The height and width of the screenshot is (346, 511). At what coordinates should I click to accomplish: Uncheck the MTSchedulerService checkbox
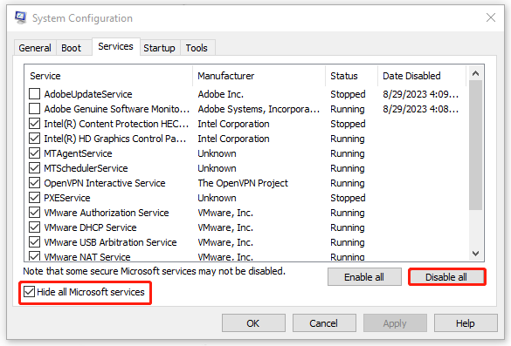[35, 168]
